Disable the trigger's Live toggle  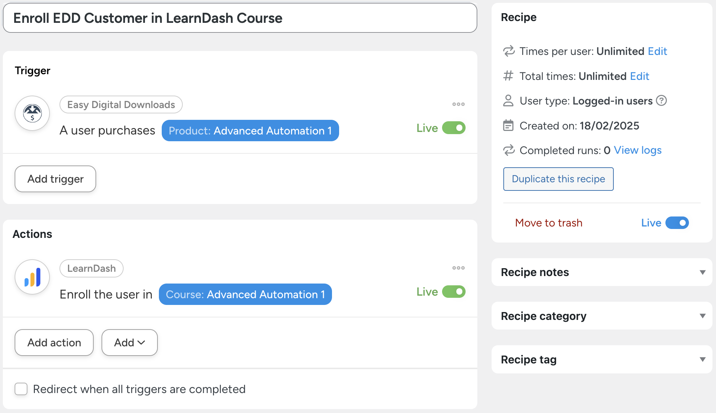454,128
